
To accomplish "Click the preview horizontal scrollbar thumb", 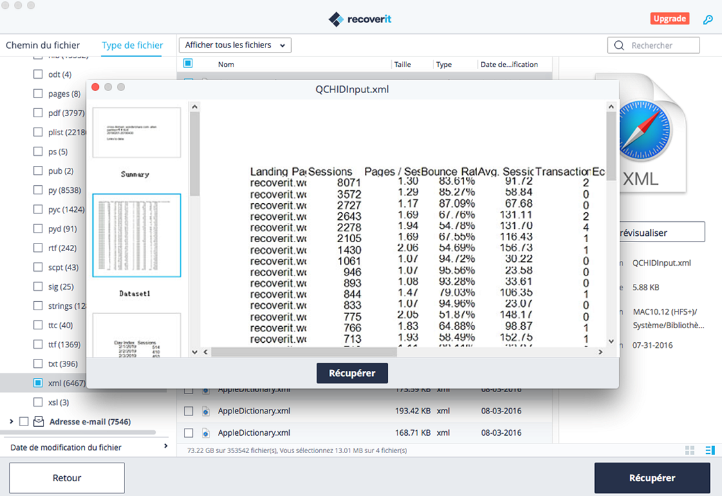I will 304,352.
